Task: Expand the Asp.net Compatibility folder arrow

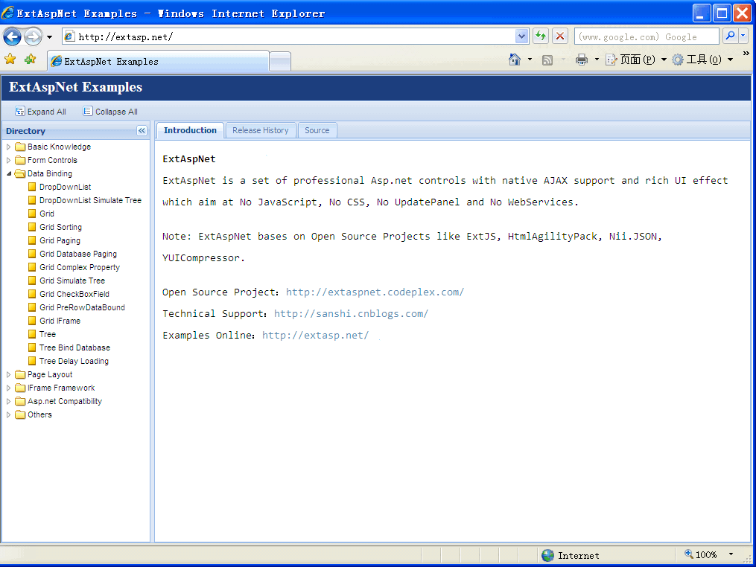Action: coord(9,401)
